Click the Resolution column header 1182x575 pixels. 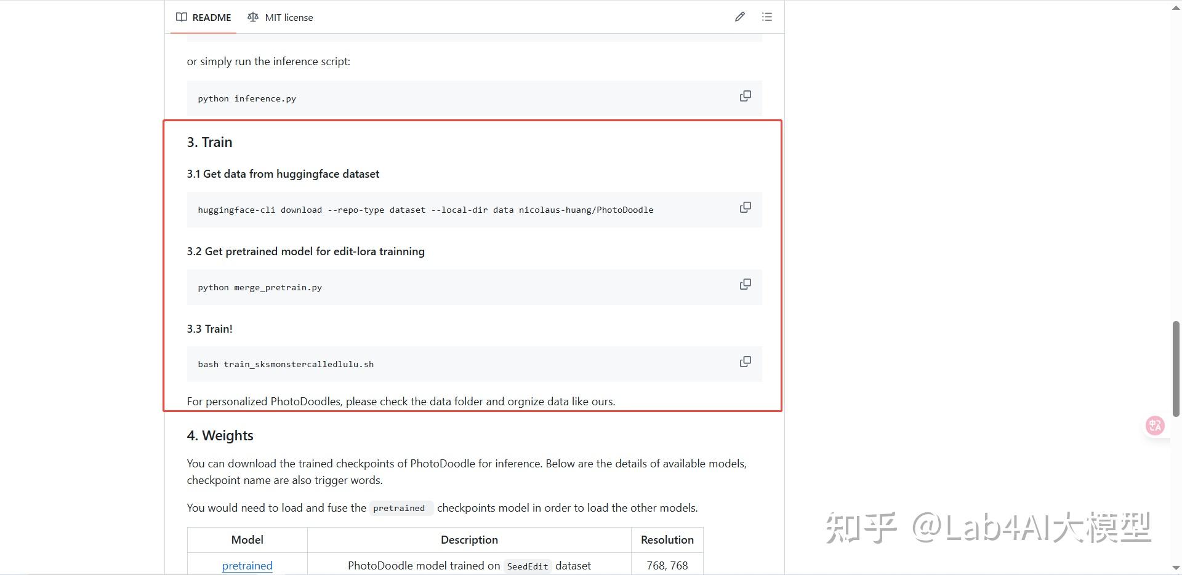[667, 540]
